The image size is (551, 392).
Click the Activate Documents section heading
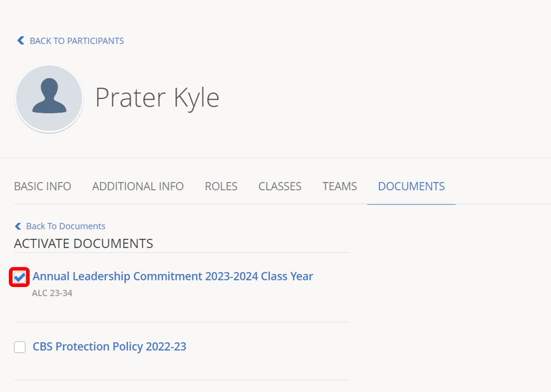[84, 244]
